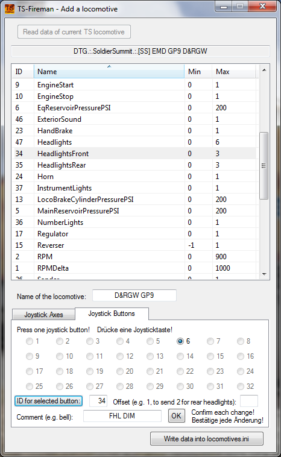Select the HeadlightsFront row
This screenshot has height=457, width=281.
[135, 154]
